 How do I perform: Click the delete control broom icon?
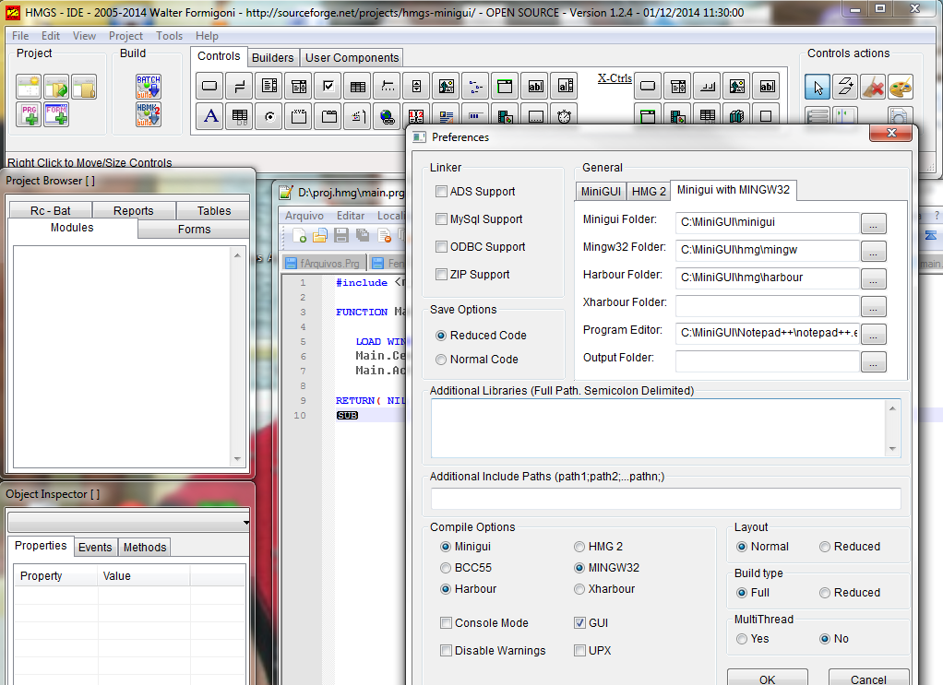tap(872, 88)
